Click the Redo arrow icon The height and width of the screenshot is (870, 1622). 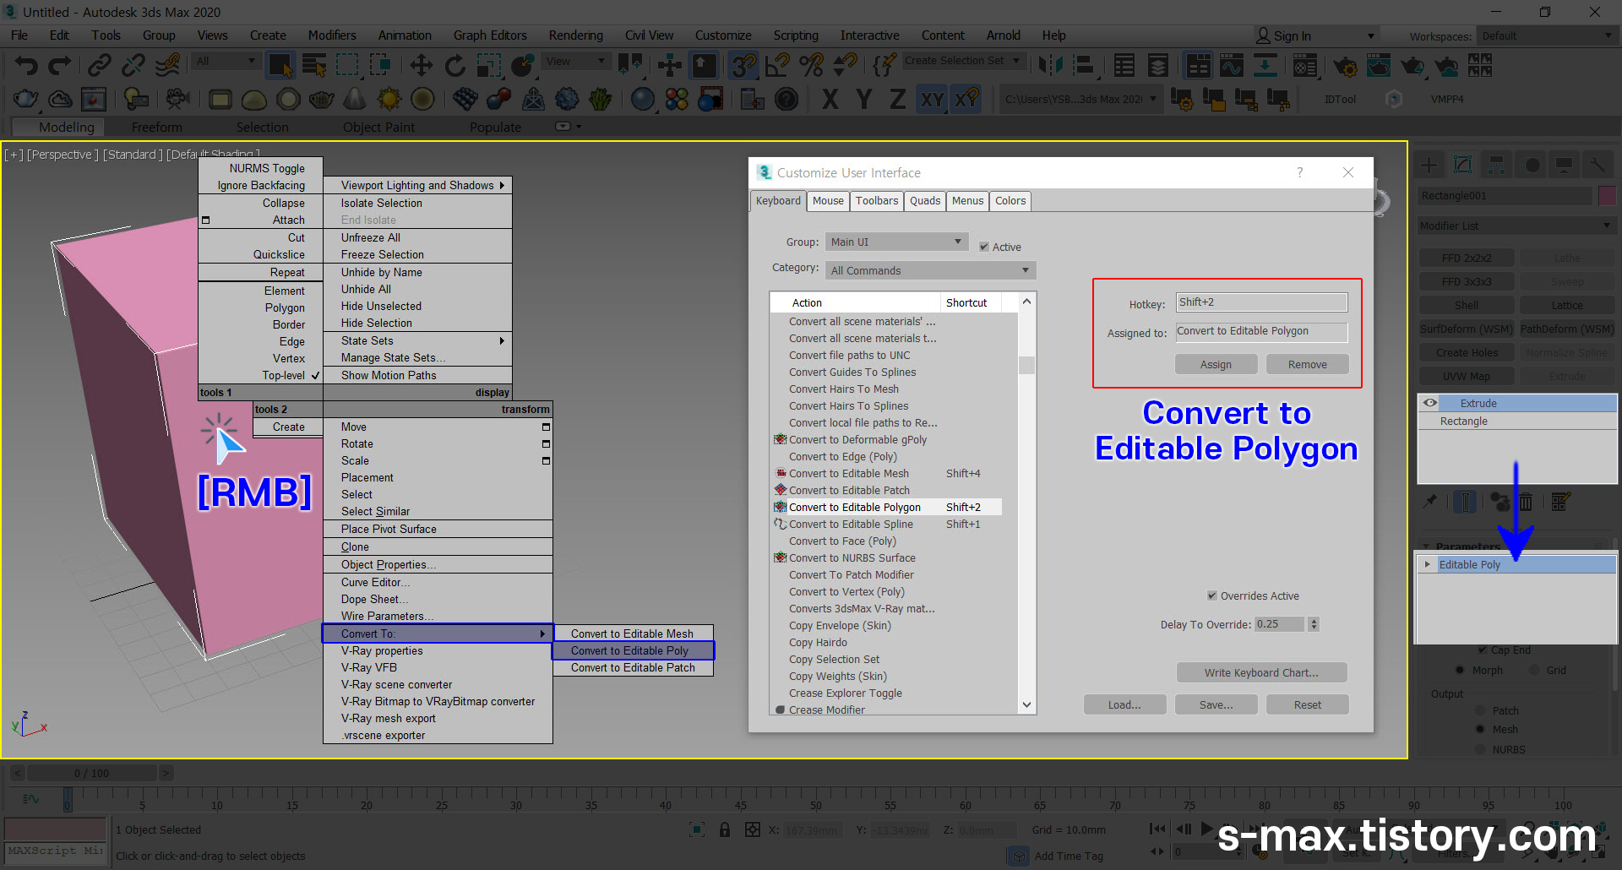60,65
